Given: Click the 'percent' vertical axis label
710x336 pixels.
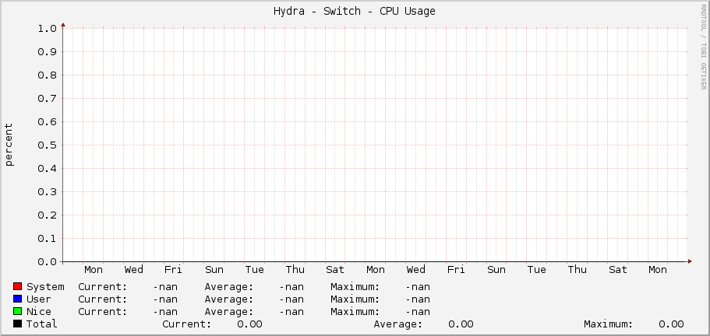Looking at the screenshot, I should click(x=9, y=145).
